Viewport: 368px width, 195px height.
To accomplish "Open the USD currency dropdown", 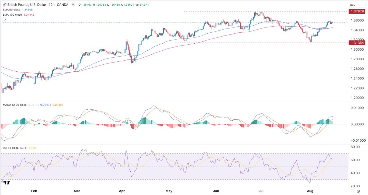I will pyautogui.click(x=354, y=5).
